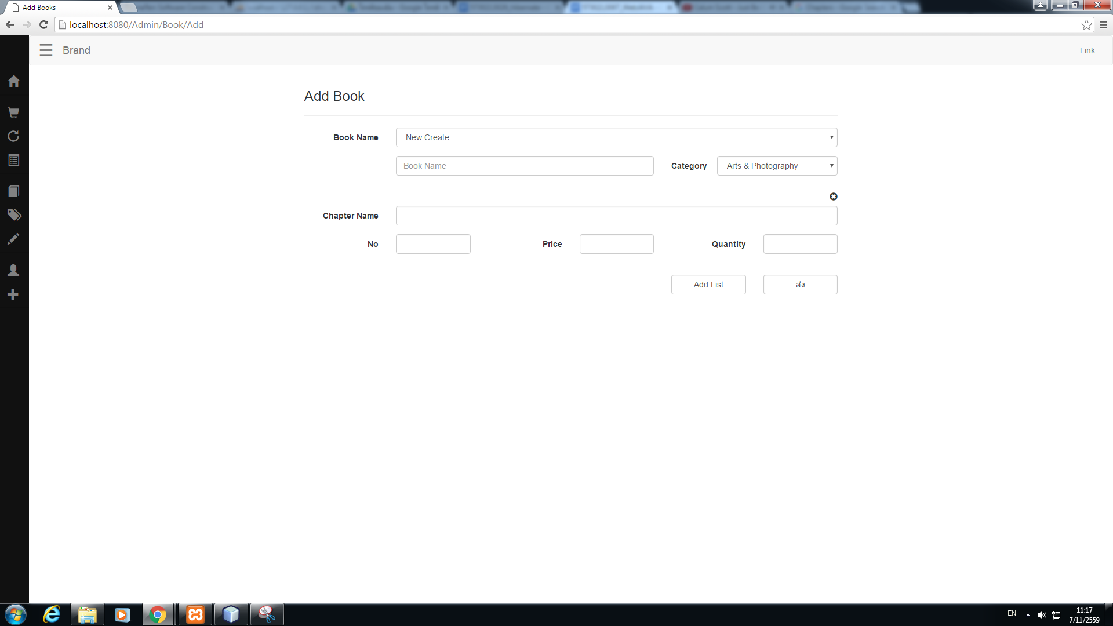
Task: Select the Add Books browser tab
Action: tap(58, 8)
